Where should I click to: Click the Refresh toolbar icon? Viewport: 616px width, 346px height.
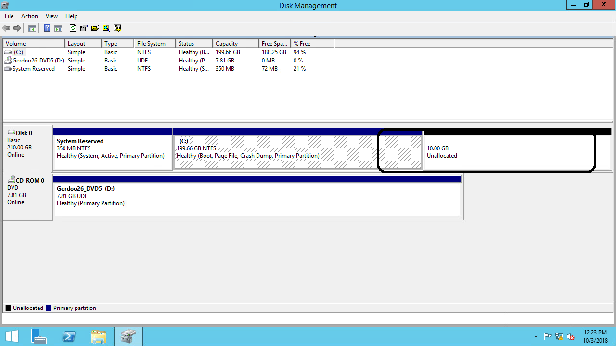(73, 28)
